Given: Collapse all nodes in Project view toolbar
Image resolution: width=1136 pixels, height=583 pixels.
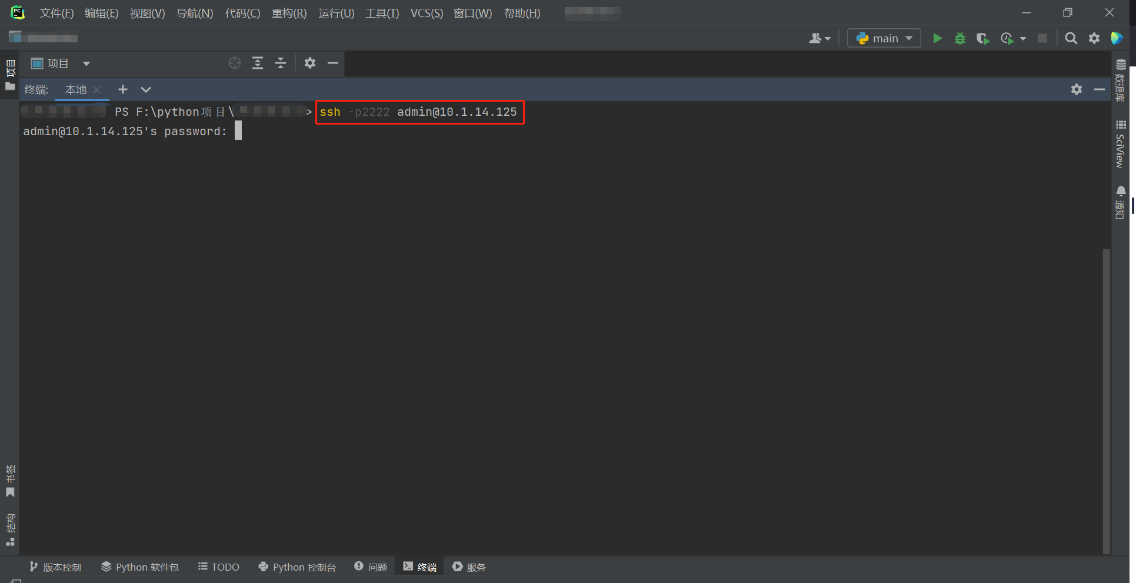Looking at the screenshot, I should coord(281,63).
